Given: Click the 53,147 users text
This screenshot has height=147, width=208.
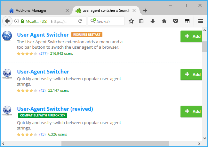Looking at the screenshot, I should [x=59, y=90].
